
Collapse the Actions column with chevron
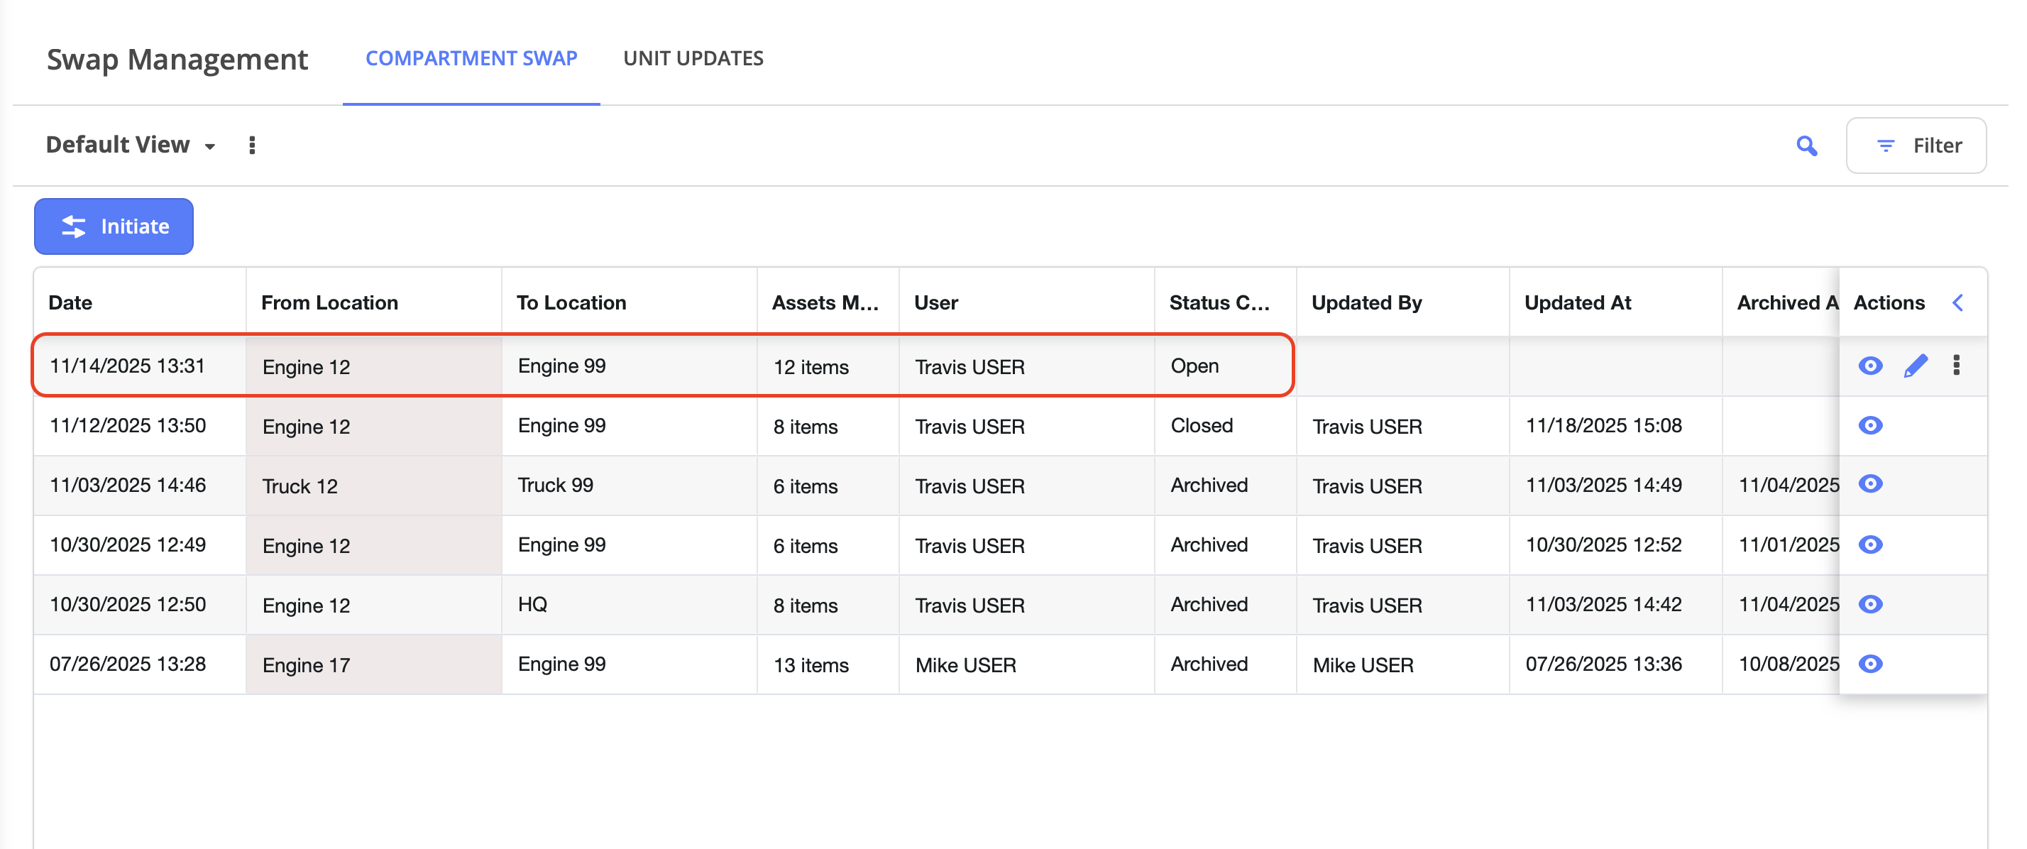point(1957,303)
